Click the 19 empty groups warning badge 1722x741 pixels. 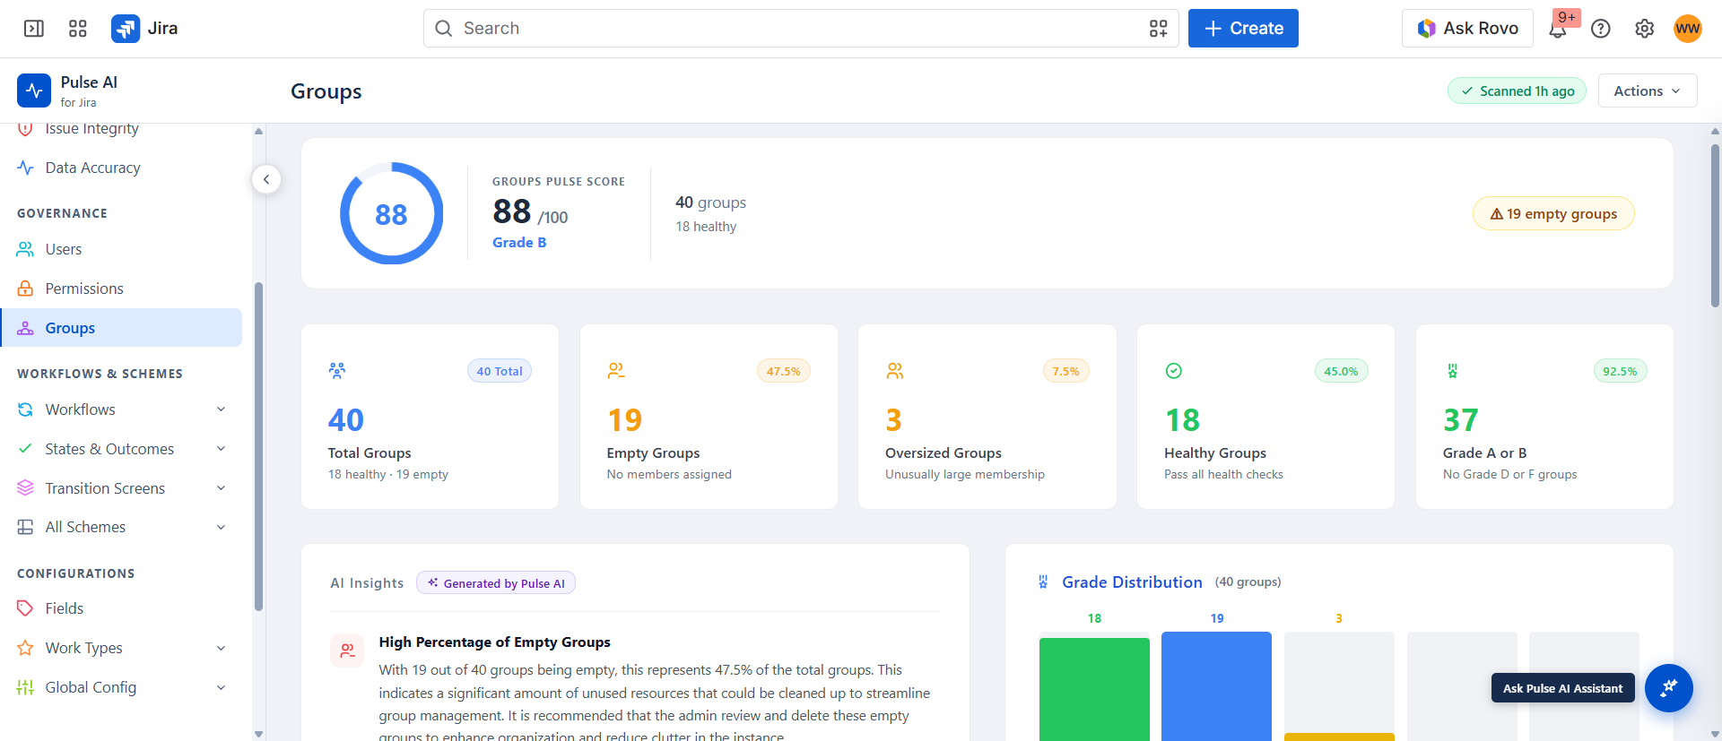point(1553,213)
